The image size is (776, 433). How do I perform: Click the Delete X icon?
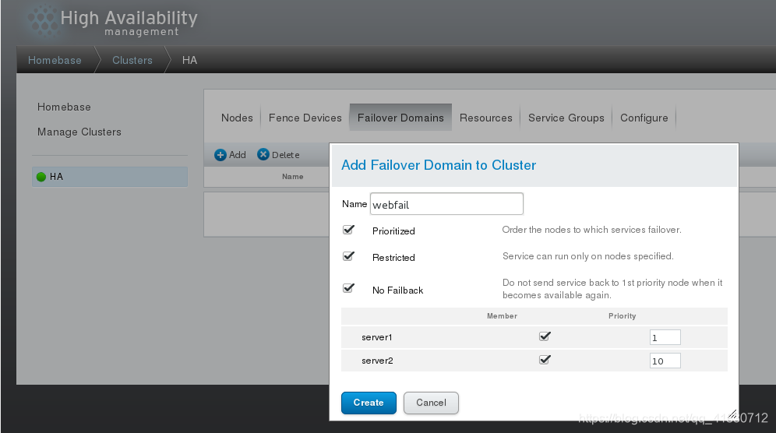point(263,154)
